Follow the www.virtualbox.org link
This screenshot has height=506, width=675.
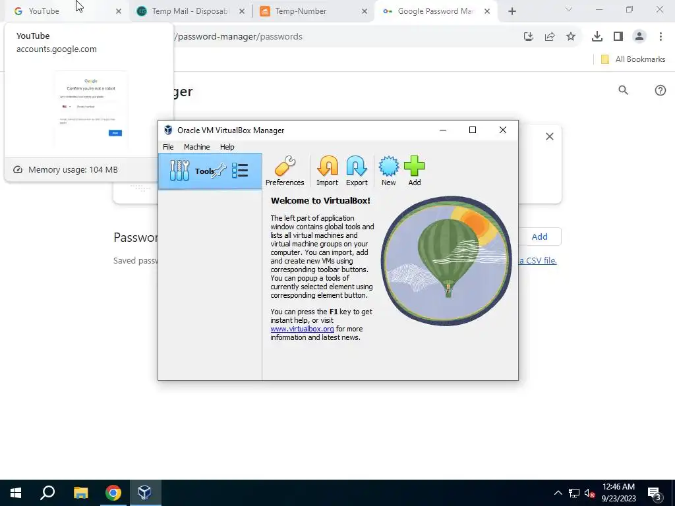pos(302,329)
